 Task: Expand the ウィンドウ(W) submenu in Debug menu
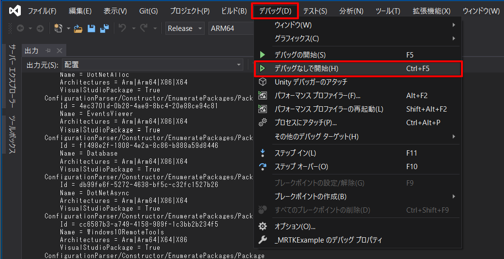[x=357, y=25]
